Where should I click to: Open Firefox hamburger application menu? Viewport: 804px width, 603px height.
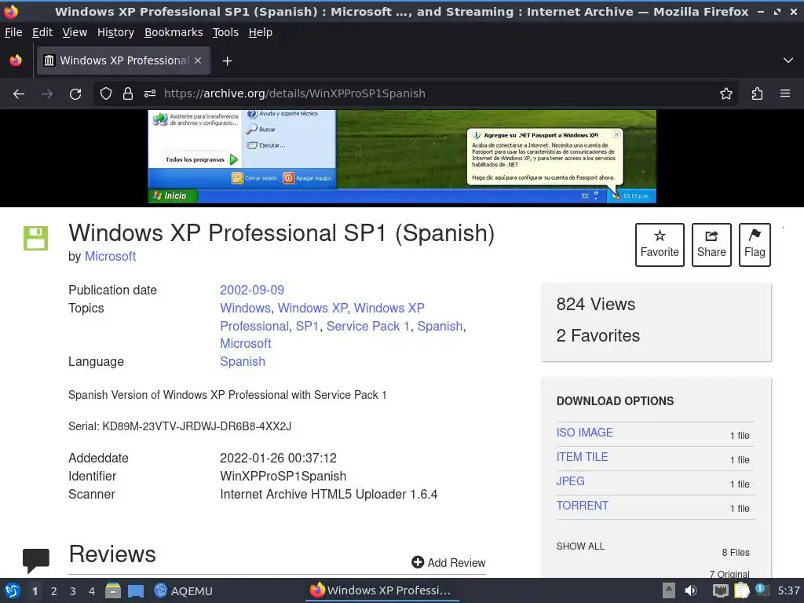point(785,93)
